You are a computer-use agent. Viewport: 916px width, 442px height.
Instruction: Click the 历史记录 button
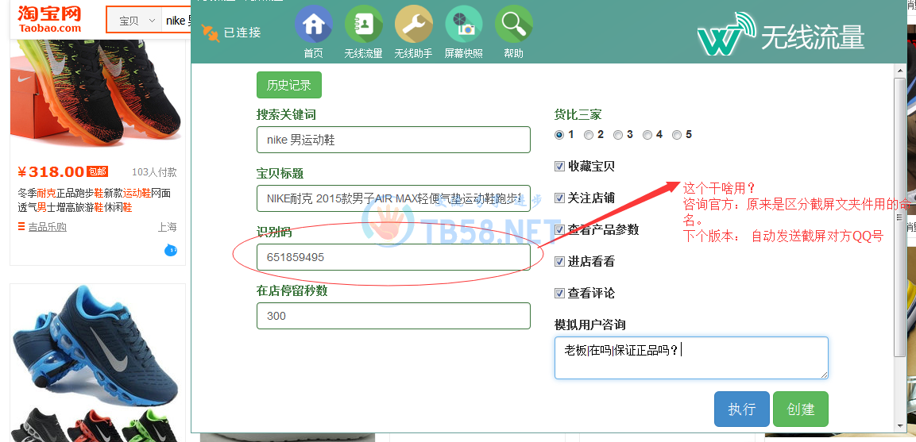(x=289, y=85)
